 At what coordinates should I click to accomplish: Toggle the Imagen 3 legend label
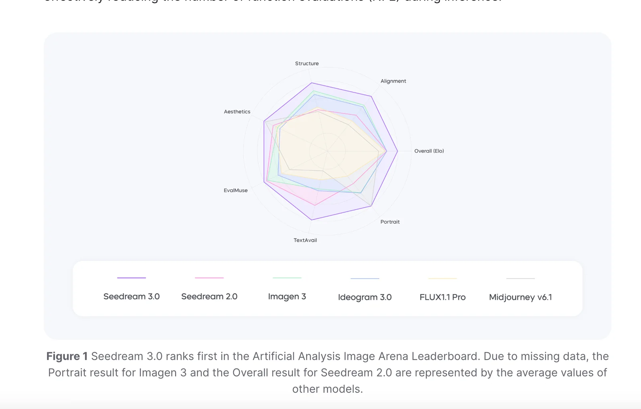[287, 297]
